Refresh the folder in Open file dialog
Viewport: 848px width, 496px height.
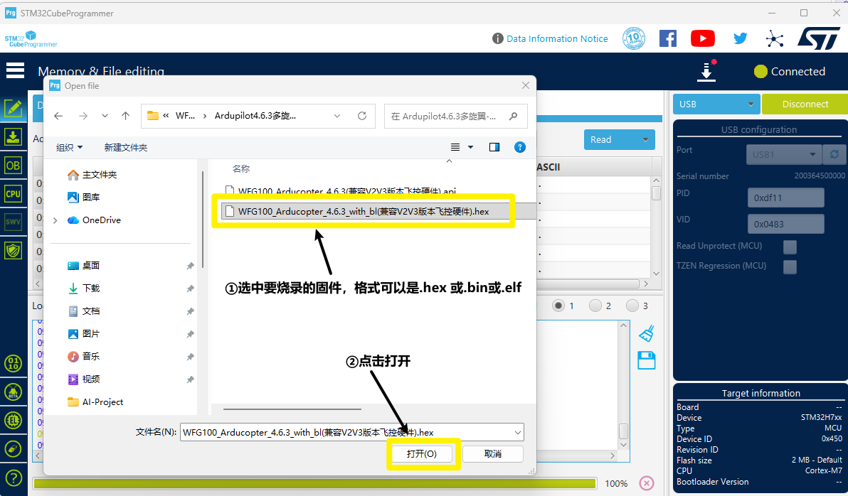coord(362,116)
